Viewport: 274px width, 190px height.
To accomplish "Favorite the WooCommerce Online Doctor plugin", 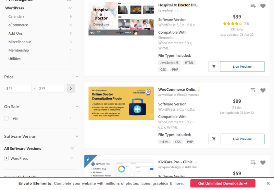I will click(x=263, y=90).
